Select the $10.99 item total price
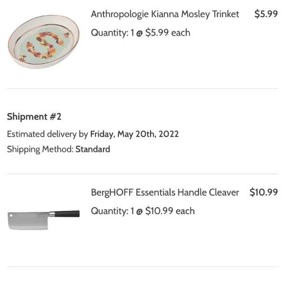Screen dimensions: 285x285 coord(264,192)
